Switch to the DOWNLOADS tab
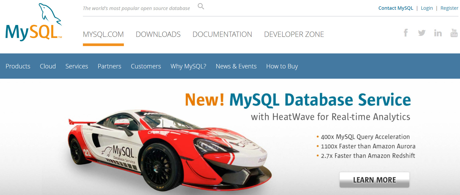 point(158,34)
